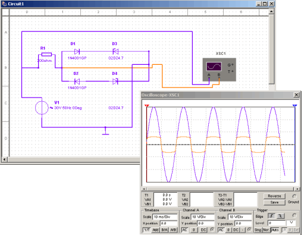Click the left arrow on Circuit1's horizontal scrollbar
The height and width of the screenshot is (235, 304).
coord(4,159)
